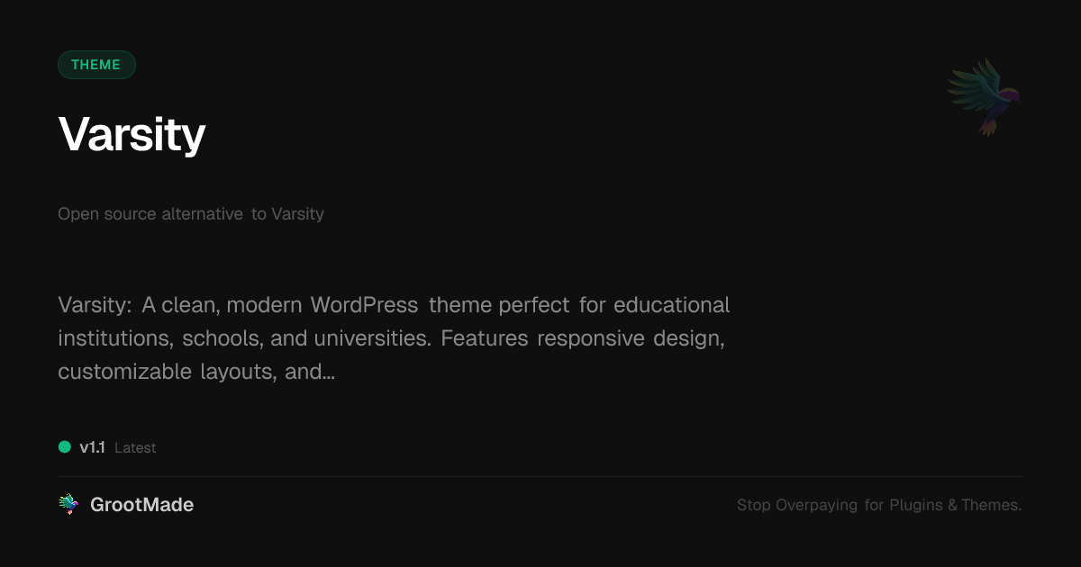Click the Latest release label

135,448
